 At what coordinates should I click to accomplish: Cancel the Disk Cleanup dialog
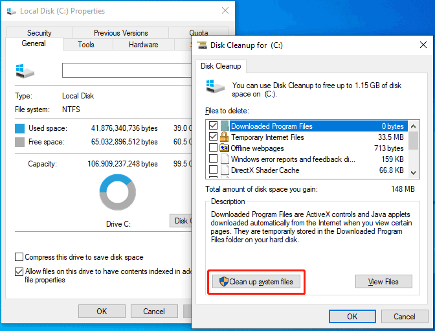pos(404,317)
